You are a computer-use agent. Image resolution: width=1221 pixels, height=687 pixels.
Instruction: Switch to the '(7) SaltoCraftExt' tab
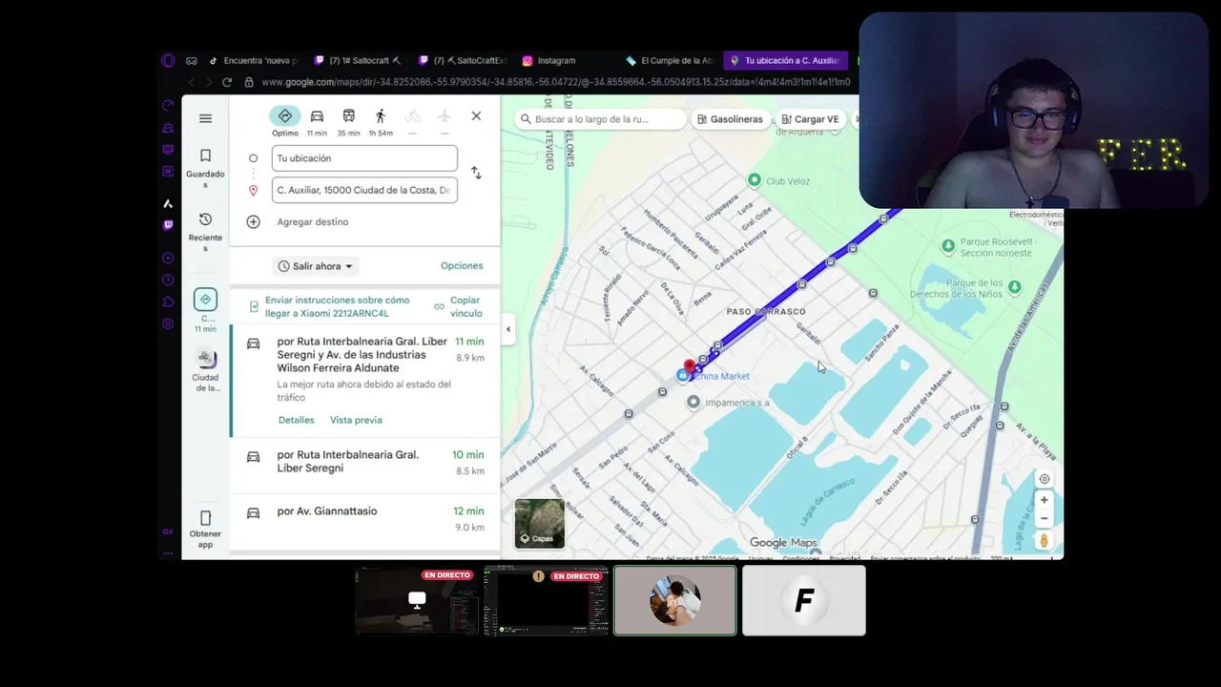point(464,60)
